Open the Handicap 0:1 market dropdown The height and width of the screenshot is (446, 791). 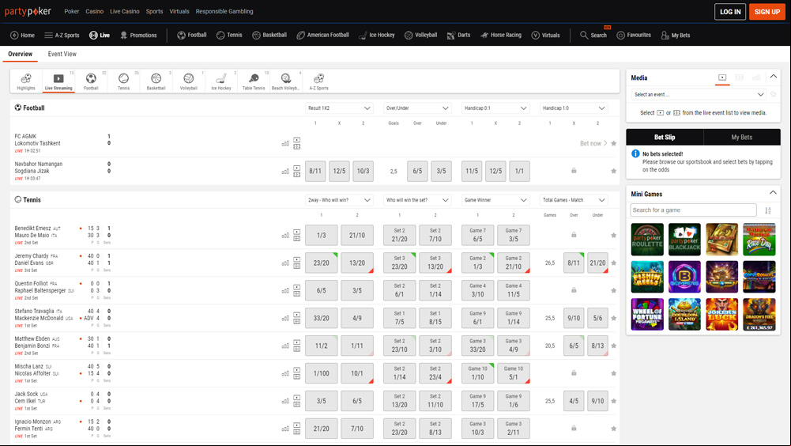[495, 108]
